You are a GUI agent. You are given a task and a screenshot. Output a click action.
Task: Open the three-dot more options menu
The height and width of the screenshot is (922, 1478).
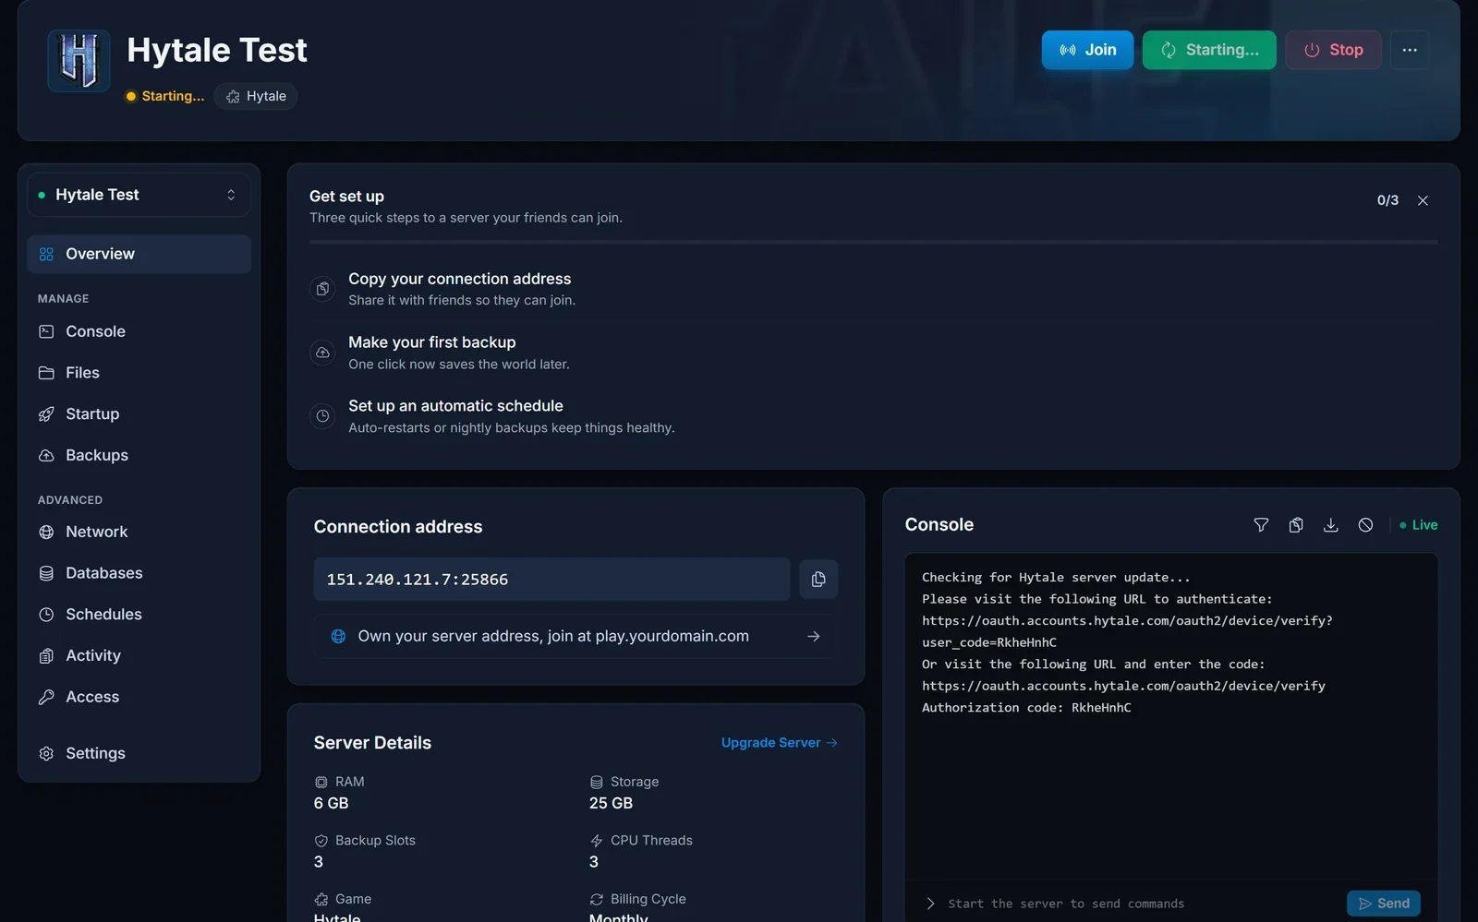click(1410, 50)
